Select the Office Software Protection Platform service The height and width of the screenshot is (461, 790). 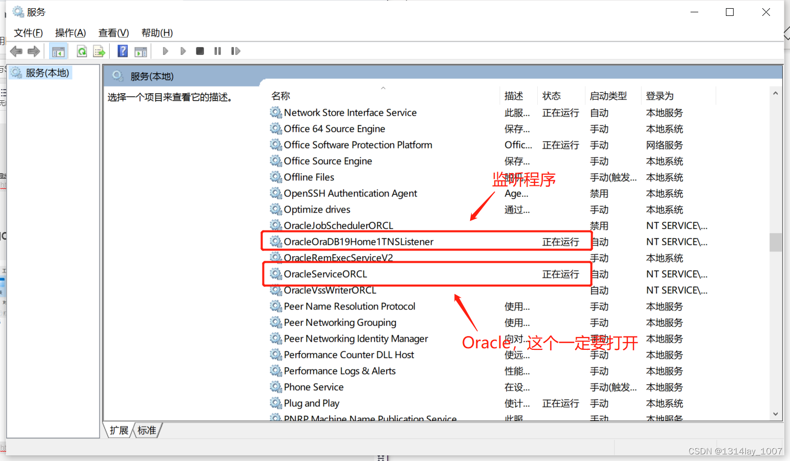[358, 145]
